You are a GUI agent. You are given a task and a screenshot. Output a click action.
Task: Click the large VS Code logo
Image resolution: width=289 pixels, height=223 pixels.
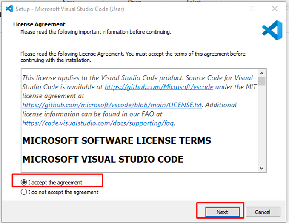pyautogui.click(x=272, y=30)
